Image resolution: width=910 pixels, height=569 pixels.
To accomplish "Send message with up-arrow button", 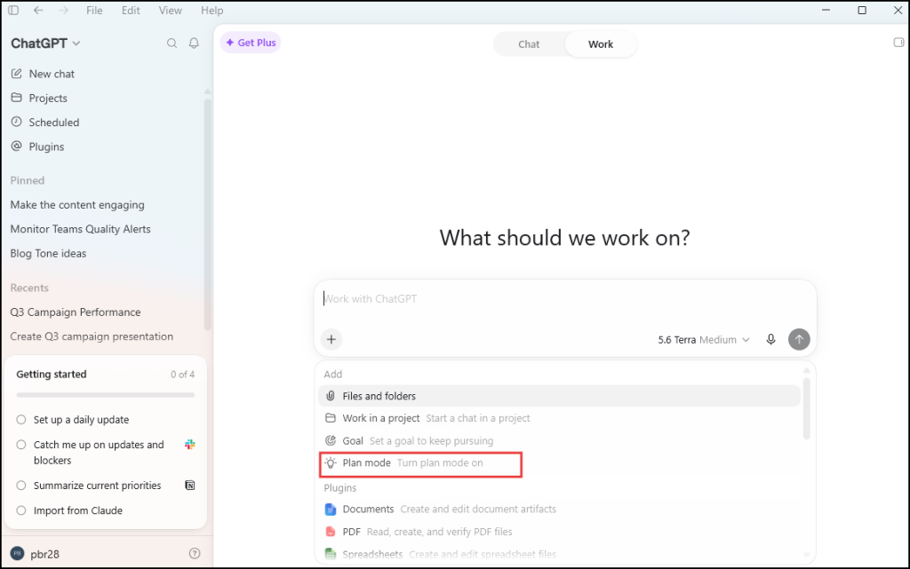I will point(799,340).
